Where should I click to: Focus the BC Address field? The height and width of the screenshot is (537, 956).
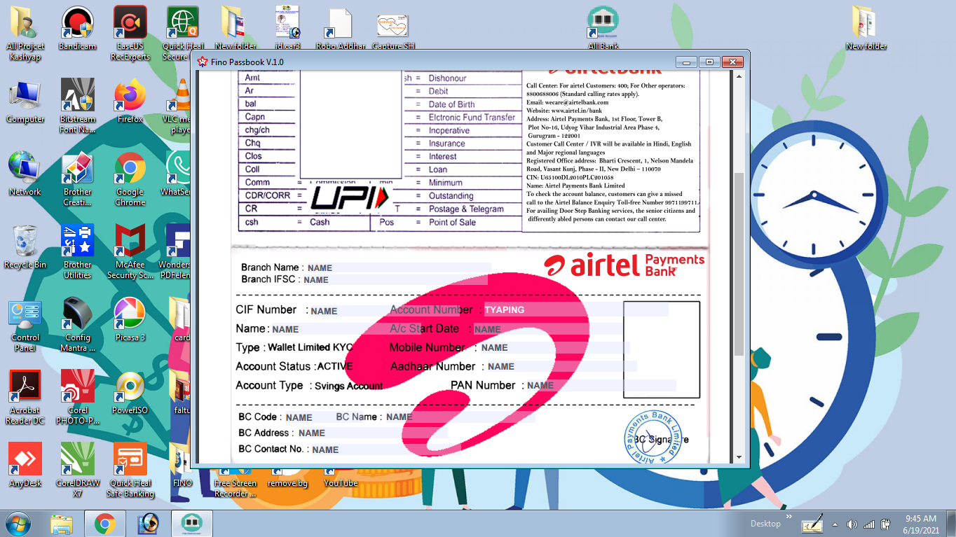point(372,433)
